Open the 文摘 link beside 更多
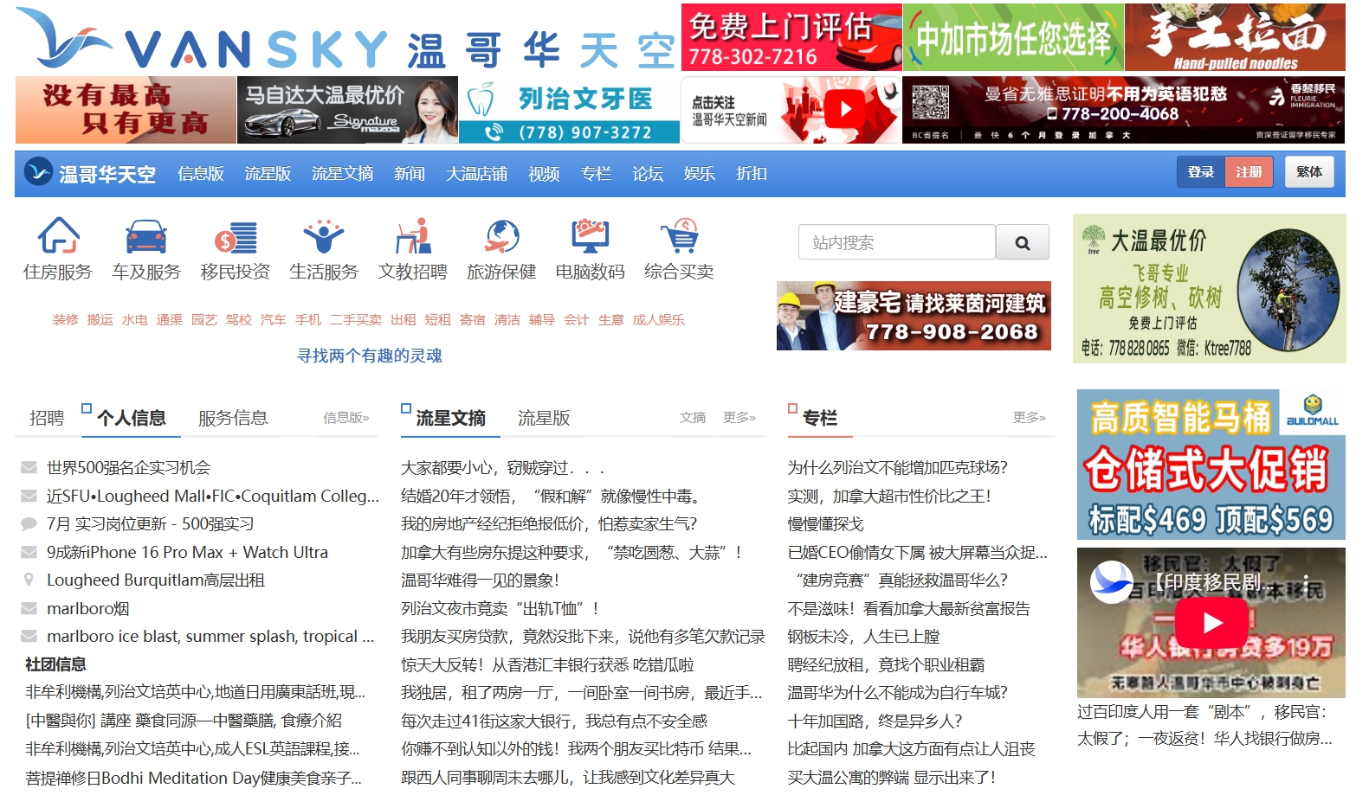 click(x=693, y=418)
